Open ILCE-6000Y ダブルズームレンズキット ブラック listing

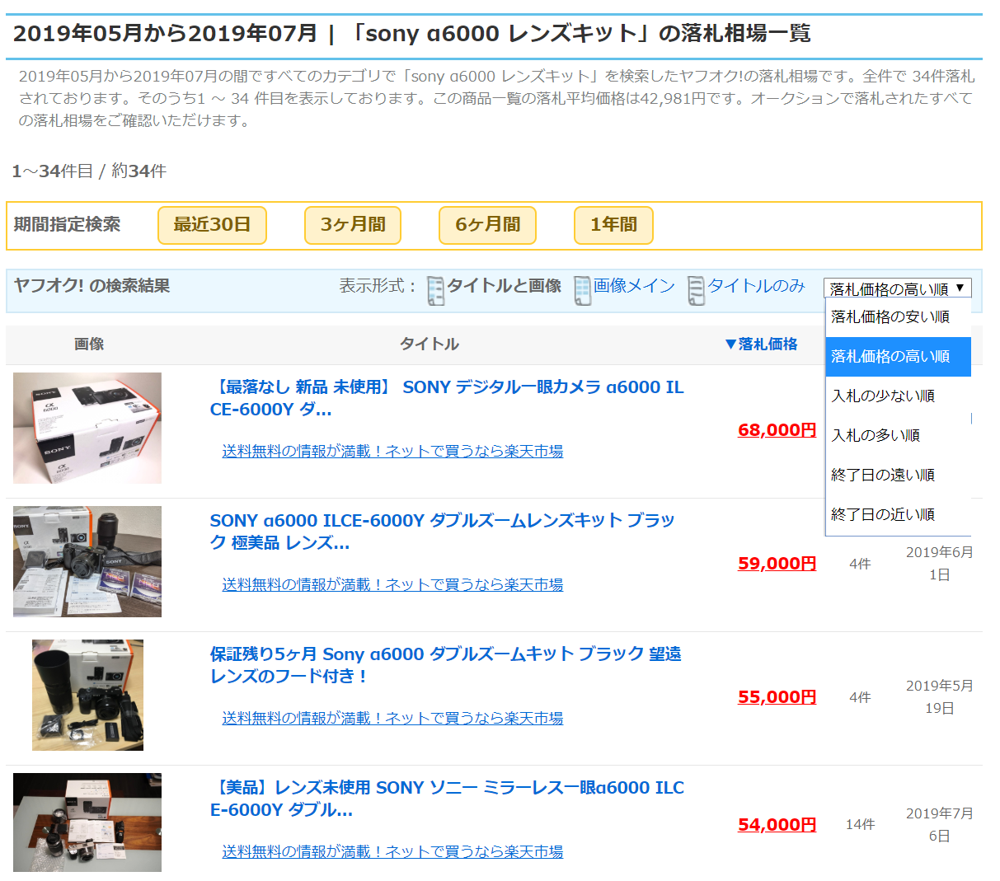(x=442, y=532)
